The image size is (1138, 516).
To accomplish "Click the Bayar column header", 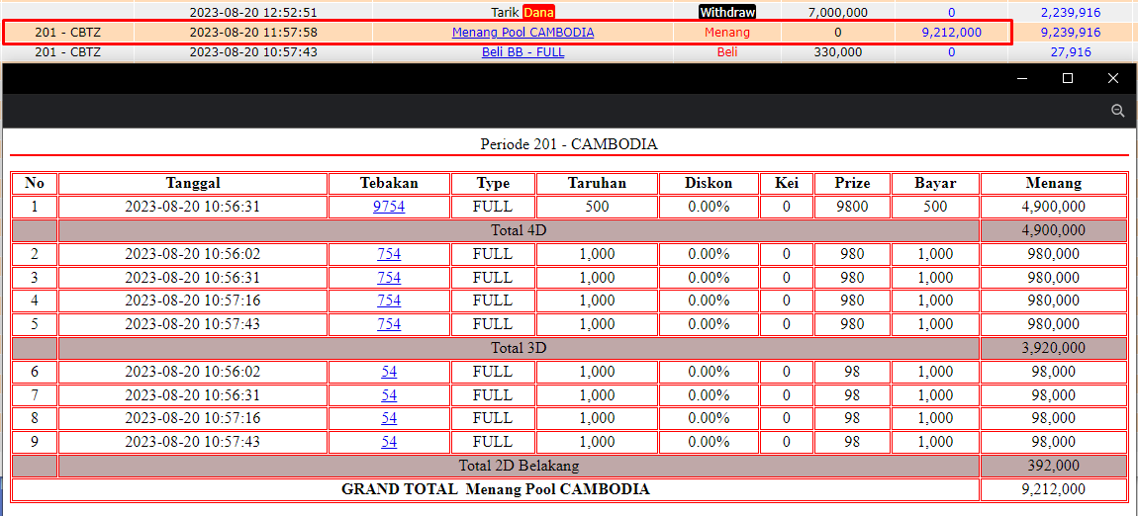I will point(935,183).
